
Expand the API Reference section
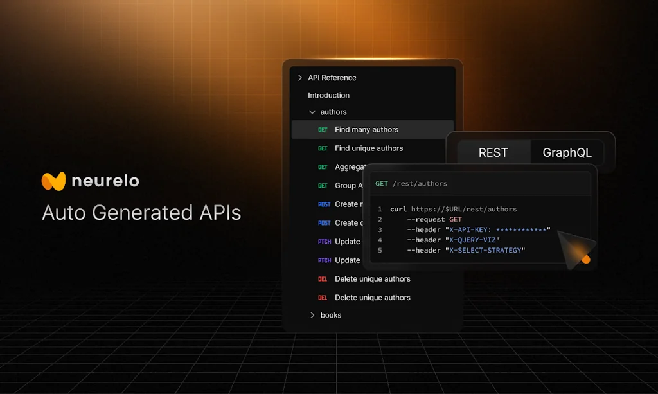(299, 77)
